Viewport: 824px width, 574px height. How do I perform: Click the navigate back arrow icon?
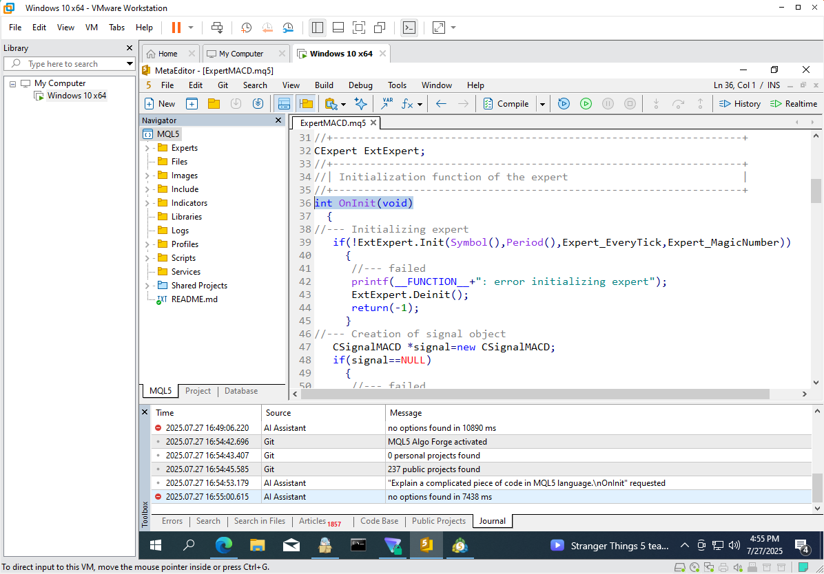(x=441, y=103)
